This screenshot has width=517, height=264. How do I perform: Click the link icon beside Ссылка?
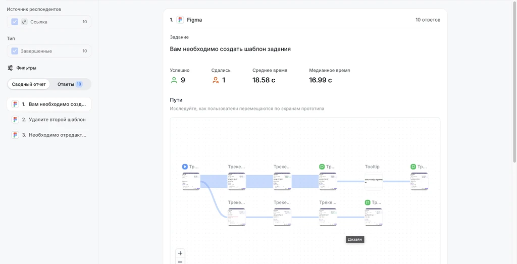24,22
